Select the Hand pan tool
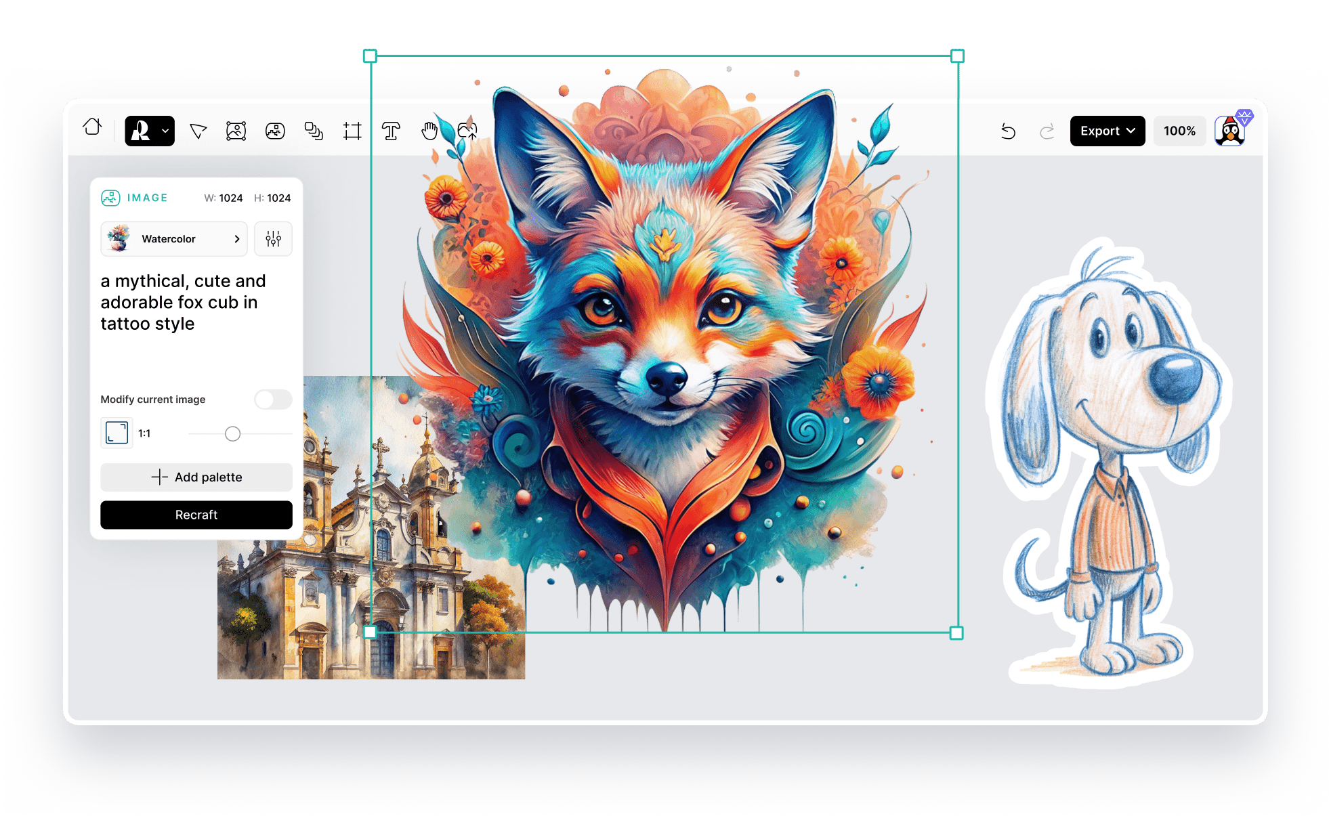This screenshot has height=816, width=1329. click(x=429, y=131)
